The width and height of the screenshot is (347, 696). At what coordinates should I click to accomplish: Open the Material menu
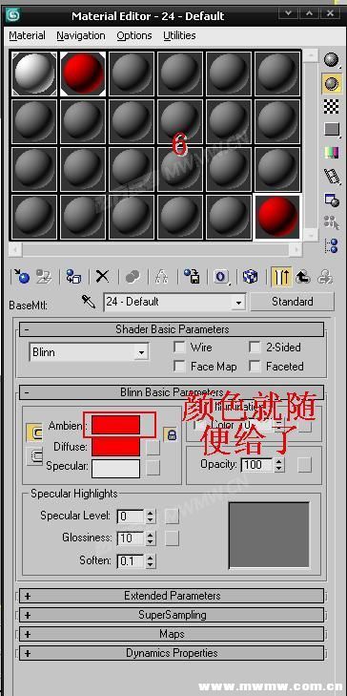pos(27,35)
